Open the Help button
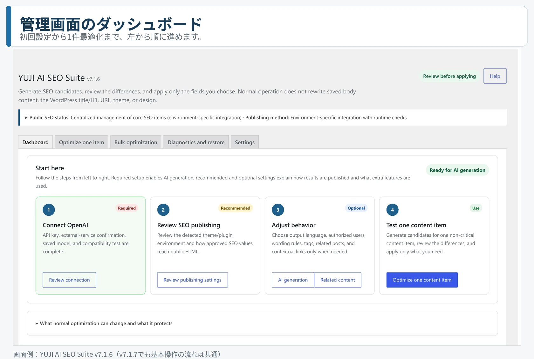534x359 pixels. pyautogui.click(x=495, y=76)
